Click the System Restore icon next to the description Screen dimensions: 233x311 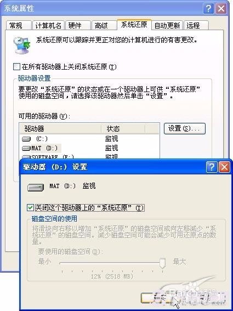click(x=21, y=45)
